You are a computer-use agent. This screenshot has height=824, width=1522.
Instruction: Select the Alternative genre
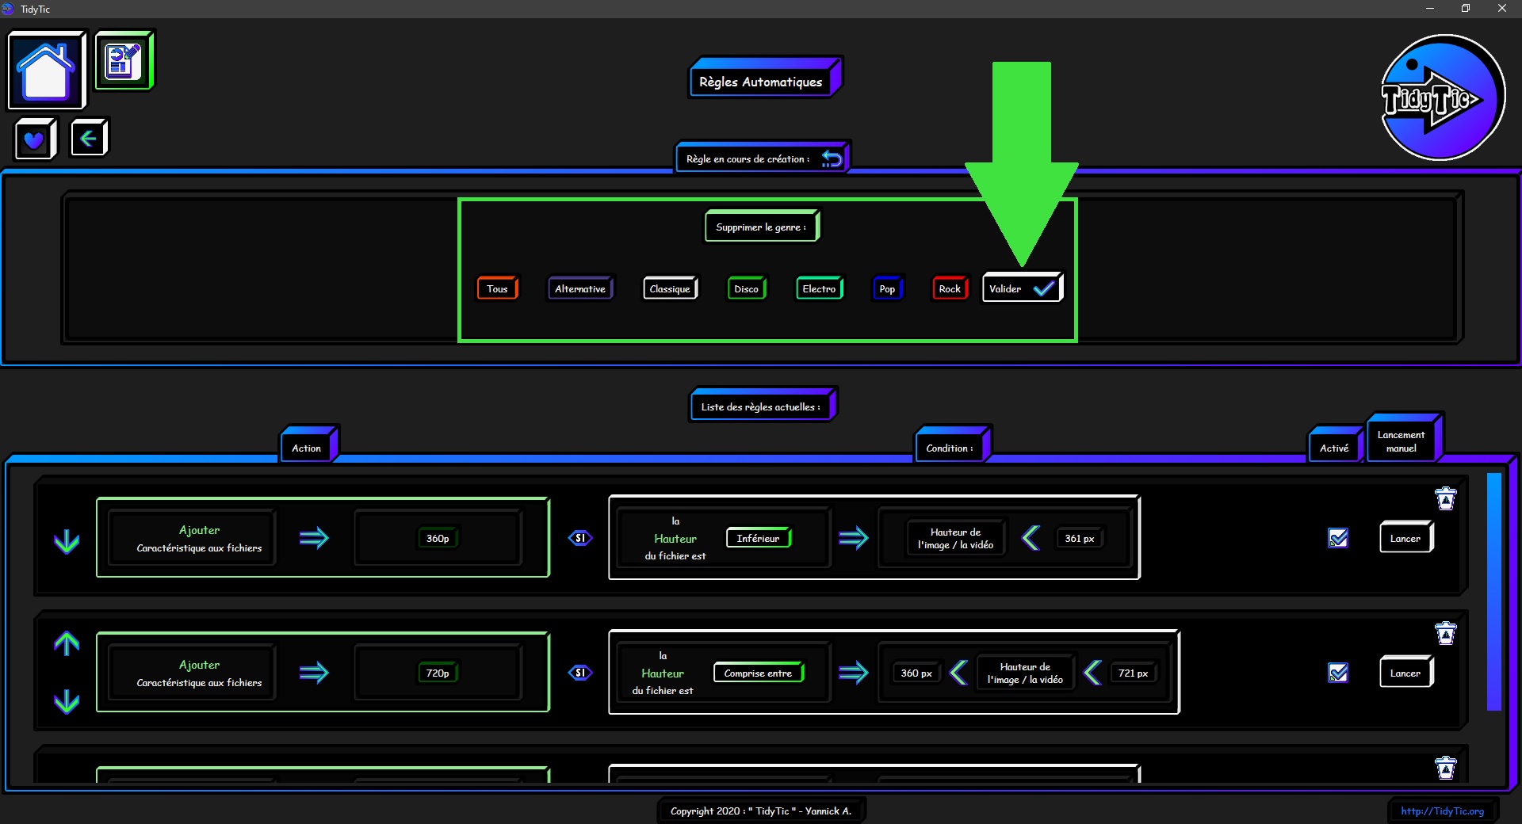tap(580, 288)
